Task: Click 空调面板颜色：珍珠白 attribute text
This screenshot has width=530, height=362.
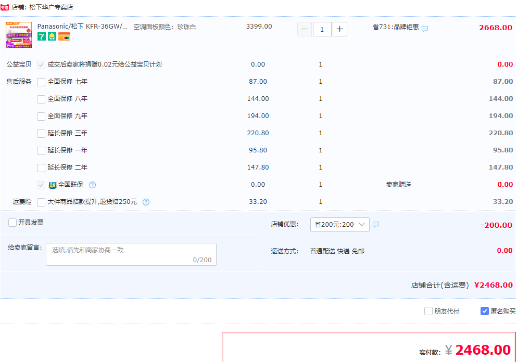Action: pos(165,27)
